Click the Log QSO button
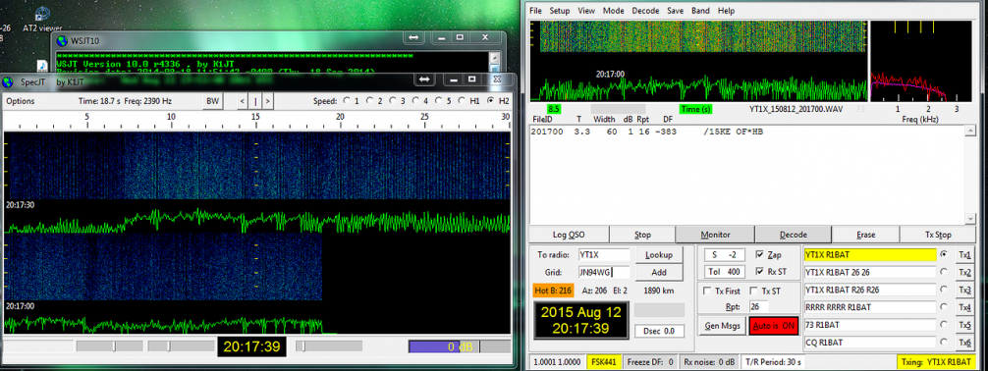Image resolution: width=988 pixels, height=371 pixels. coord(569,235)
